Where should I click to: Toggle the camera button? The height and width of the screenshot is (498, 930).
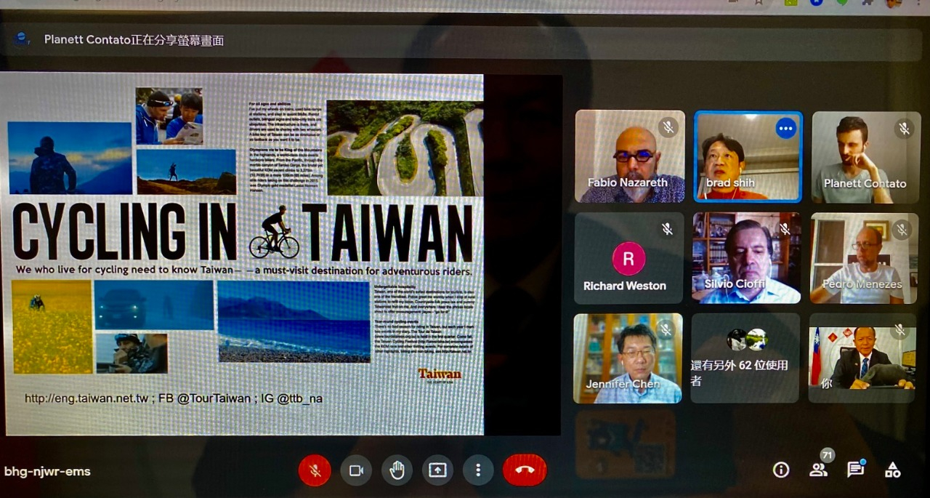click(356, 470)
